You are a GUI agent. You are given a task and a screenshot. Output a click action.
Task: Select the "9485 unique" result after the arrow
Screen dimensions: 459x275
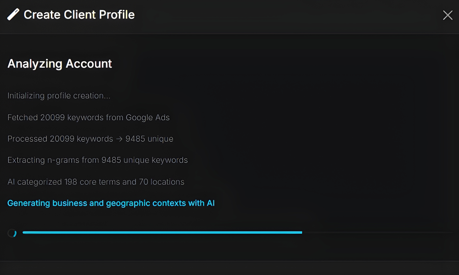point(149,139)
